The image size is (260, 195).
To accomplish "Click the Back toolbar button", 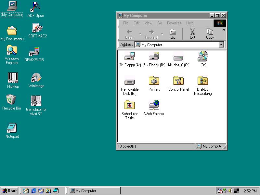I will click(x=129, y=34).
